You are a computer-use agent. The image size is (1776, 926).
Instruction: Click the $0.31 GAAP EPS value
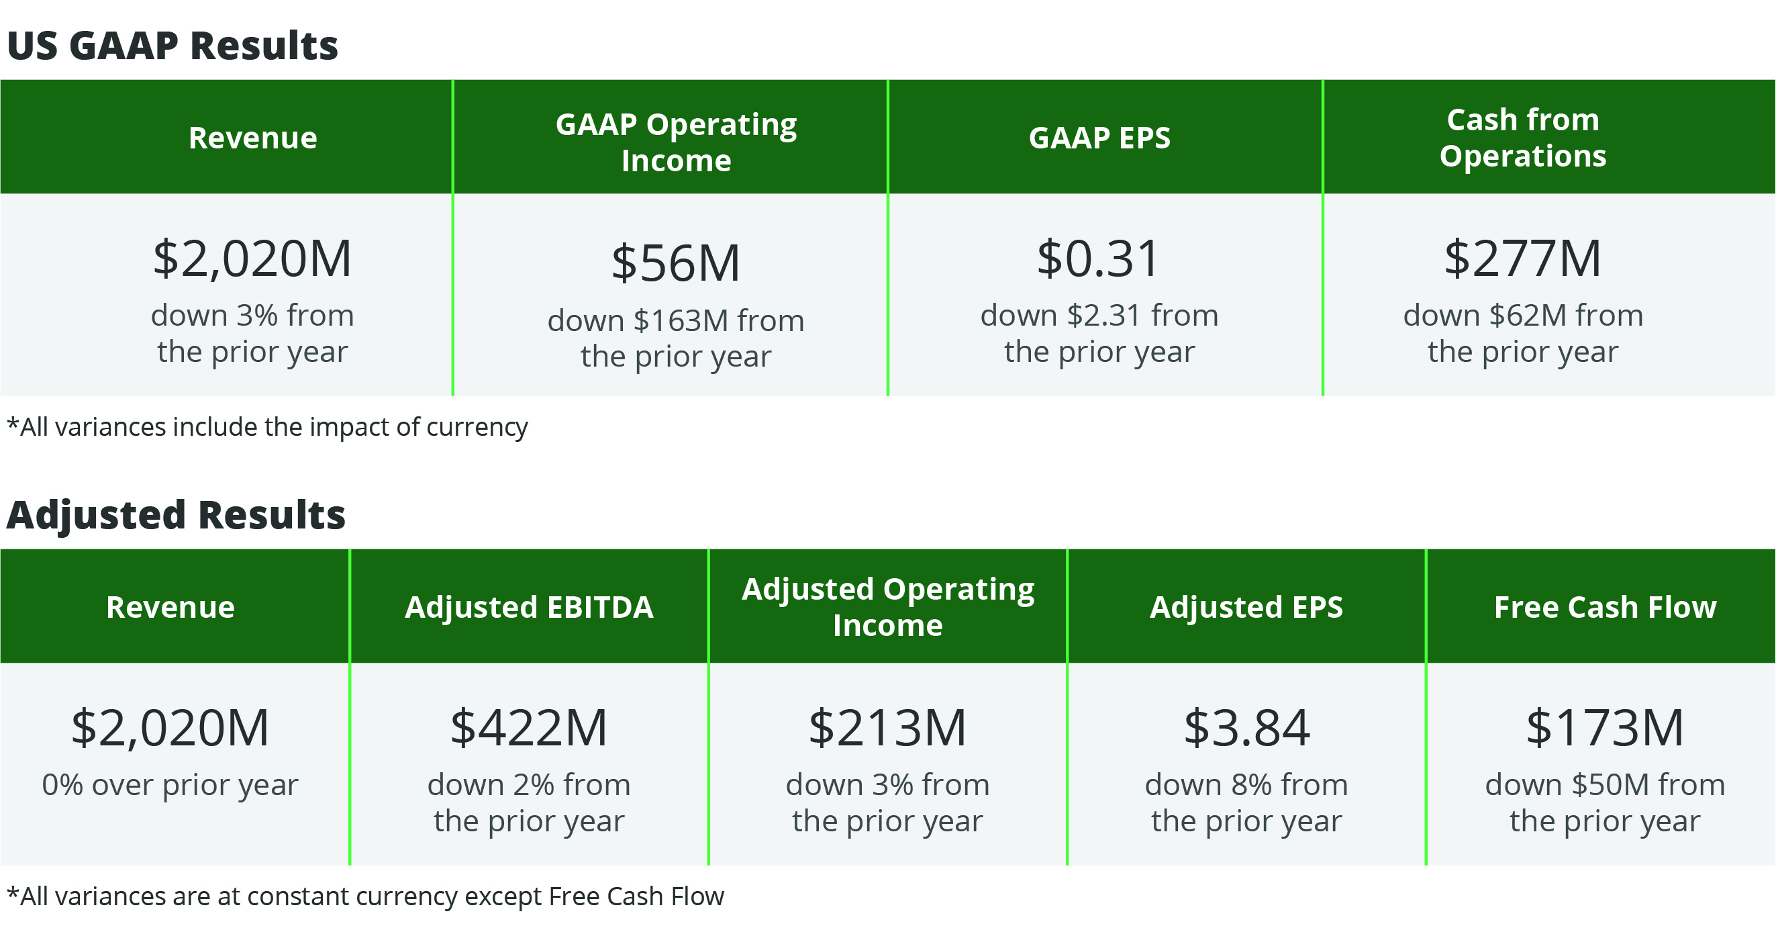1097,259
